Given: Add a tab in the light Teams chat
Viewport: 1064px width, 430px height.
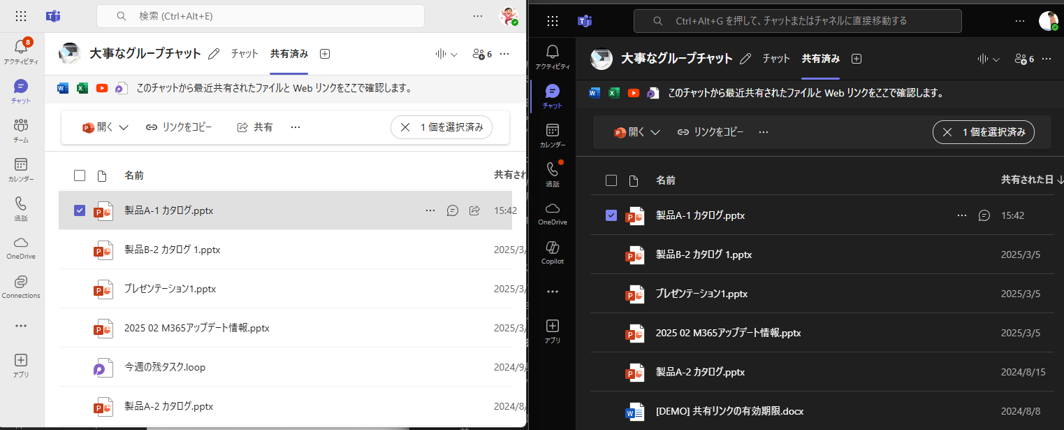Looking at the screenshot, I should (x=324, y=54).
